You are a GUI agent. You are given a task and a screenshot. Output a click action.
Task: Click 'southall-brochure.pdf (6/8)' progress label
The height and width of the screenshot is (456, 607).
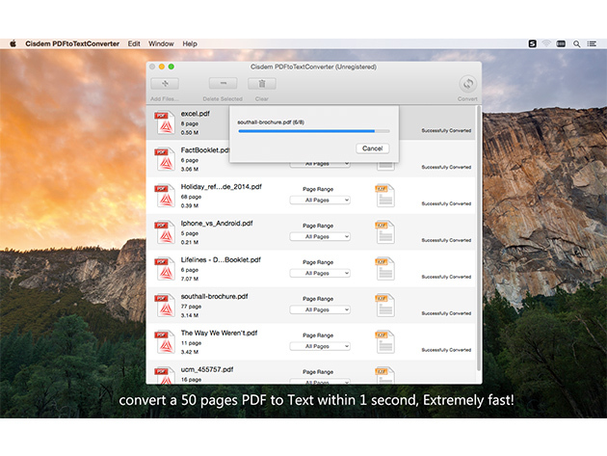tap(271, 122)
